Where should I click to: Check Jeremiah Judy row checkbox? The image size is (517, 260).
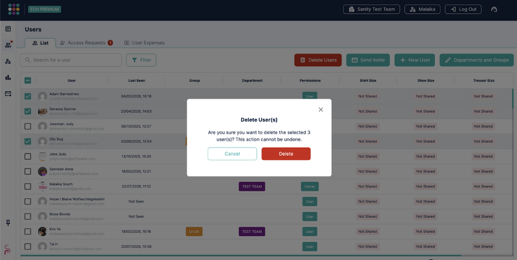(x=28, y=126)
